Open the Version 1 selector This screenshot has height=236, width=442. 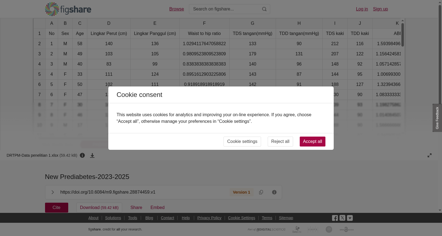241,192
